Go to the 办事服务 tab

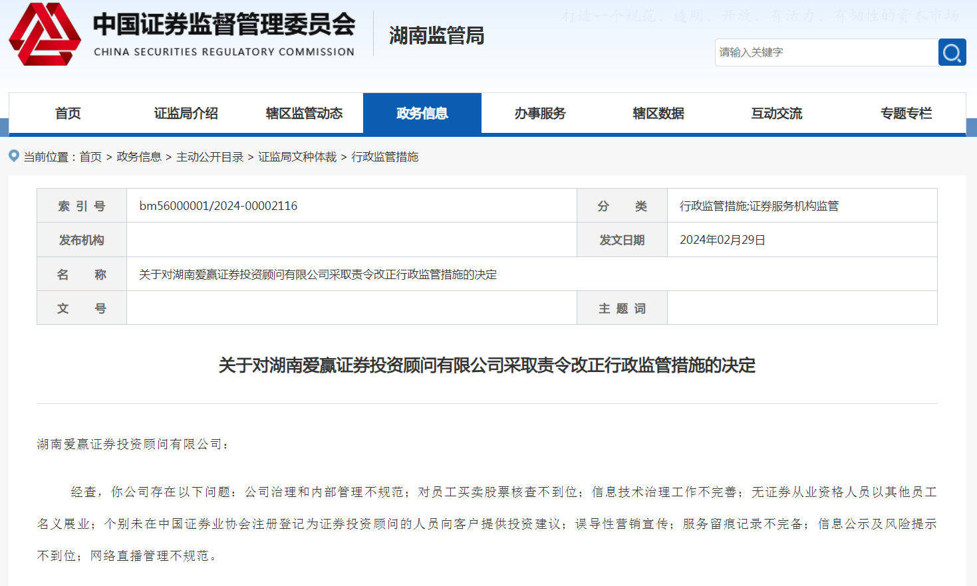click(x=540, y=114)
